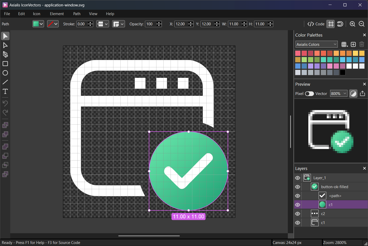Hide the button-ok-filled layer
This screenshot has width=368, height=246.
(298, 187)
